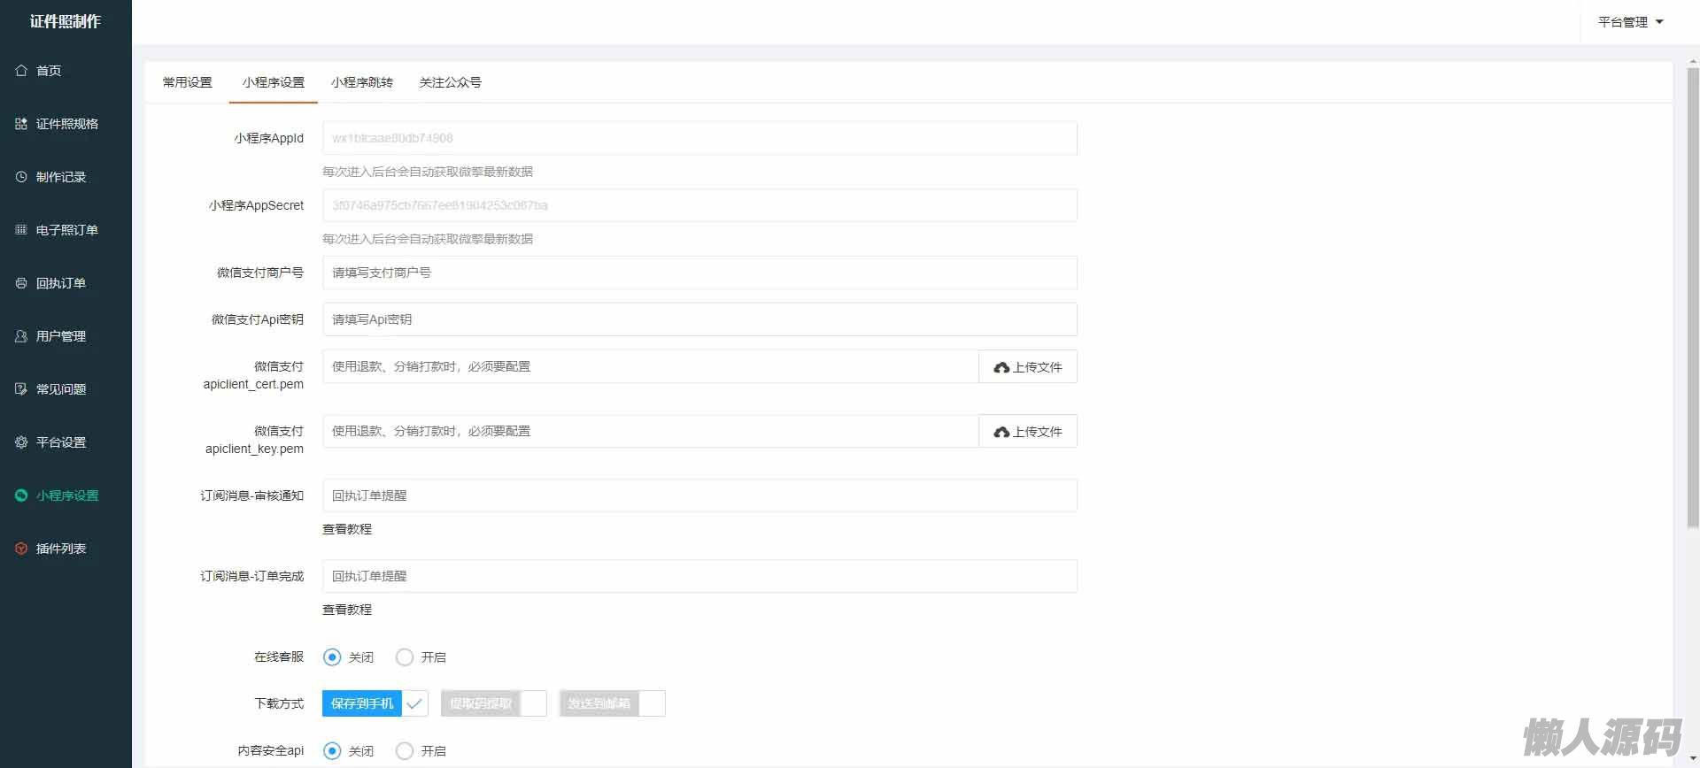Expand the 平台管理 dropdown menu
This screenshot has height=768, width=1700.
pyautogui.click(x=1630, y=22)
